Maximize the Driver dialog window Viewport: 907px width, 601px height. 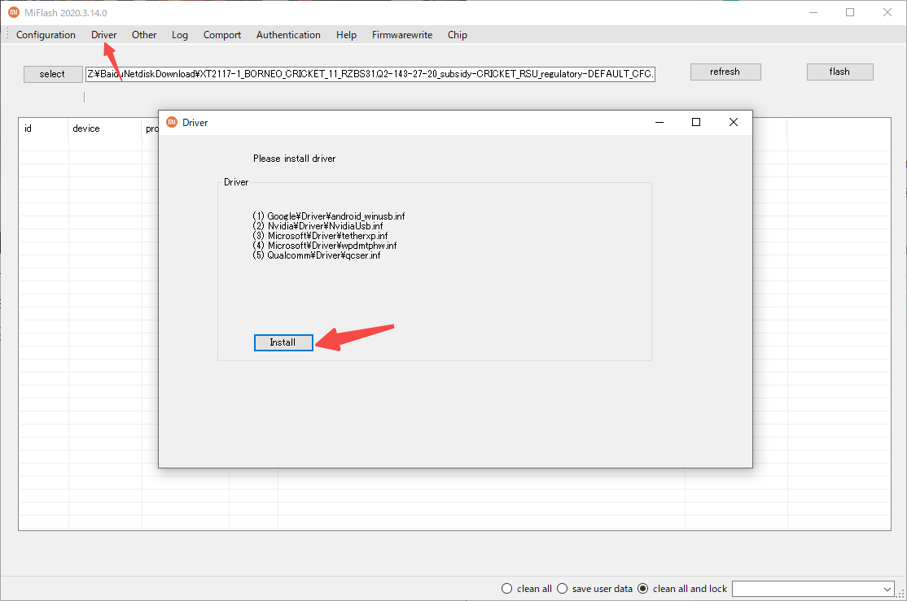point(696,122)
